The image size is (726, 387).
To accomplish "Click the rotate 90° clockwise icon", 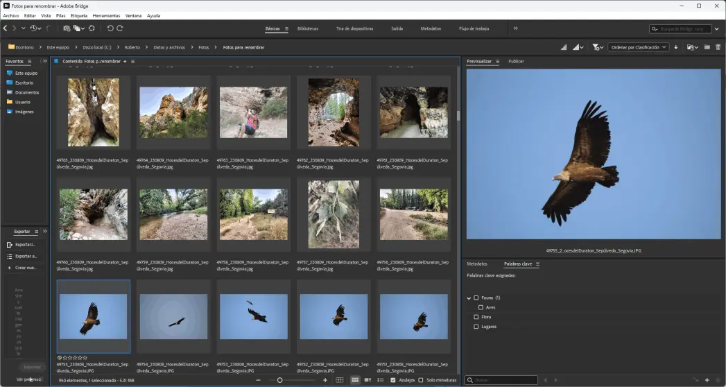I will [120, 28].
